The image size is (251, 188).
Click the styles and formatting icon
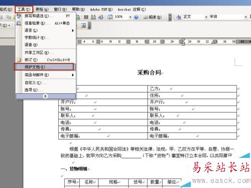pyautogui.click(x=179, y=17)
